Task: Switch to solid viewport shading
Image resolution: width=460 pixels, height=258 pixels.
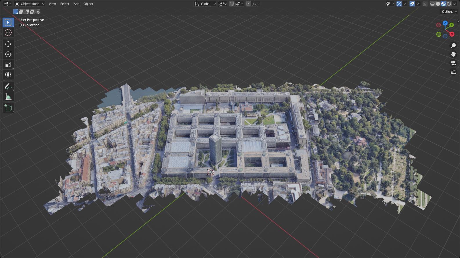Action: coord(438,4)
